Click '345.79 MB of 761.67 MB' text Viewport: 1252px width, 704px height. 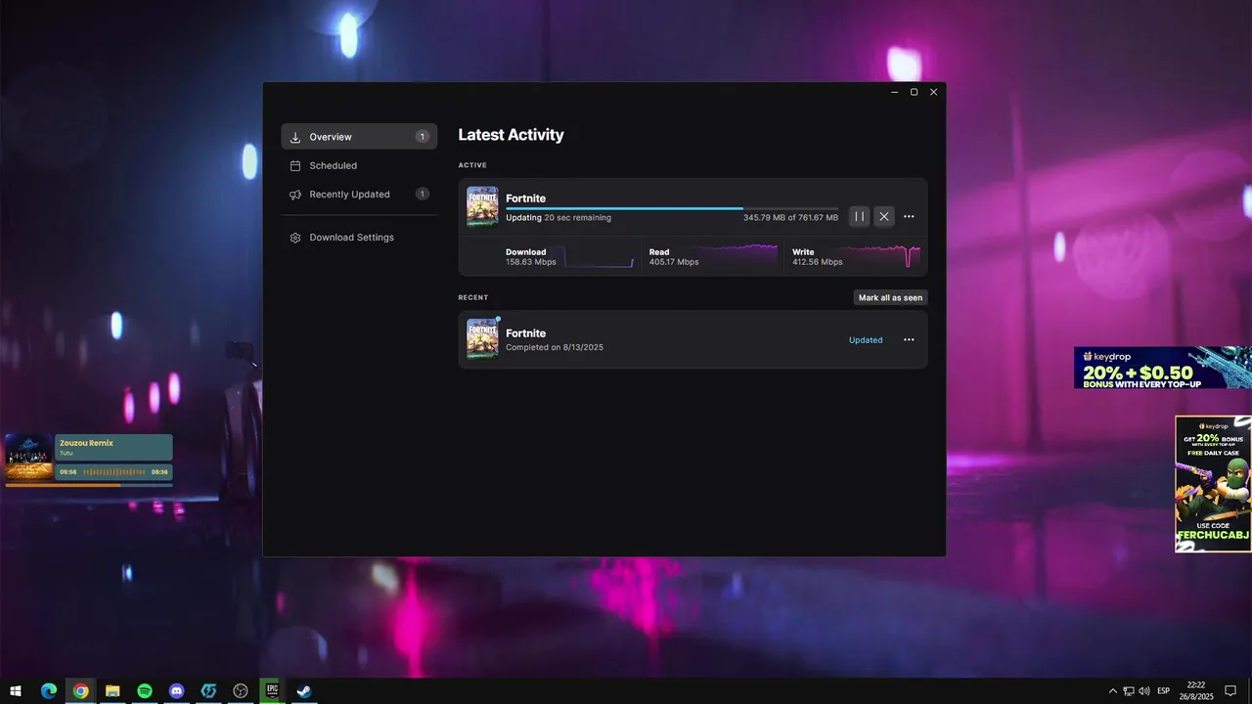coord(790,218)
